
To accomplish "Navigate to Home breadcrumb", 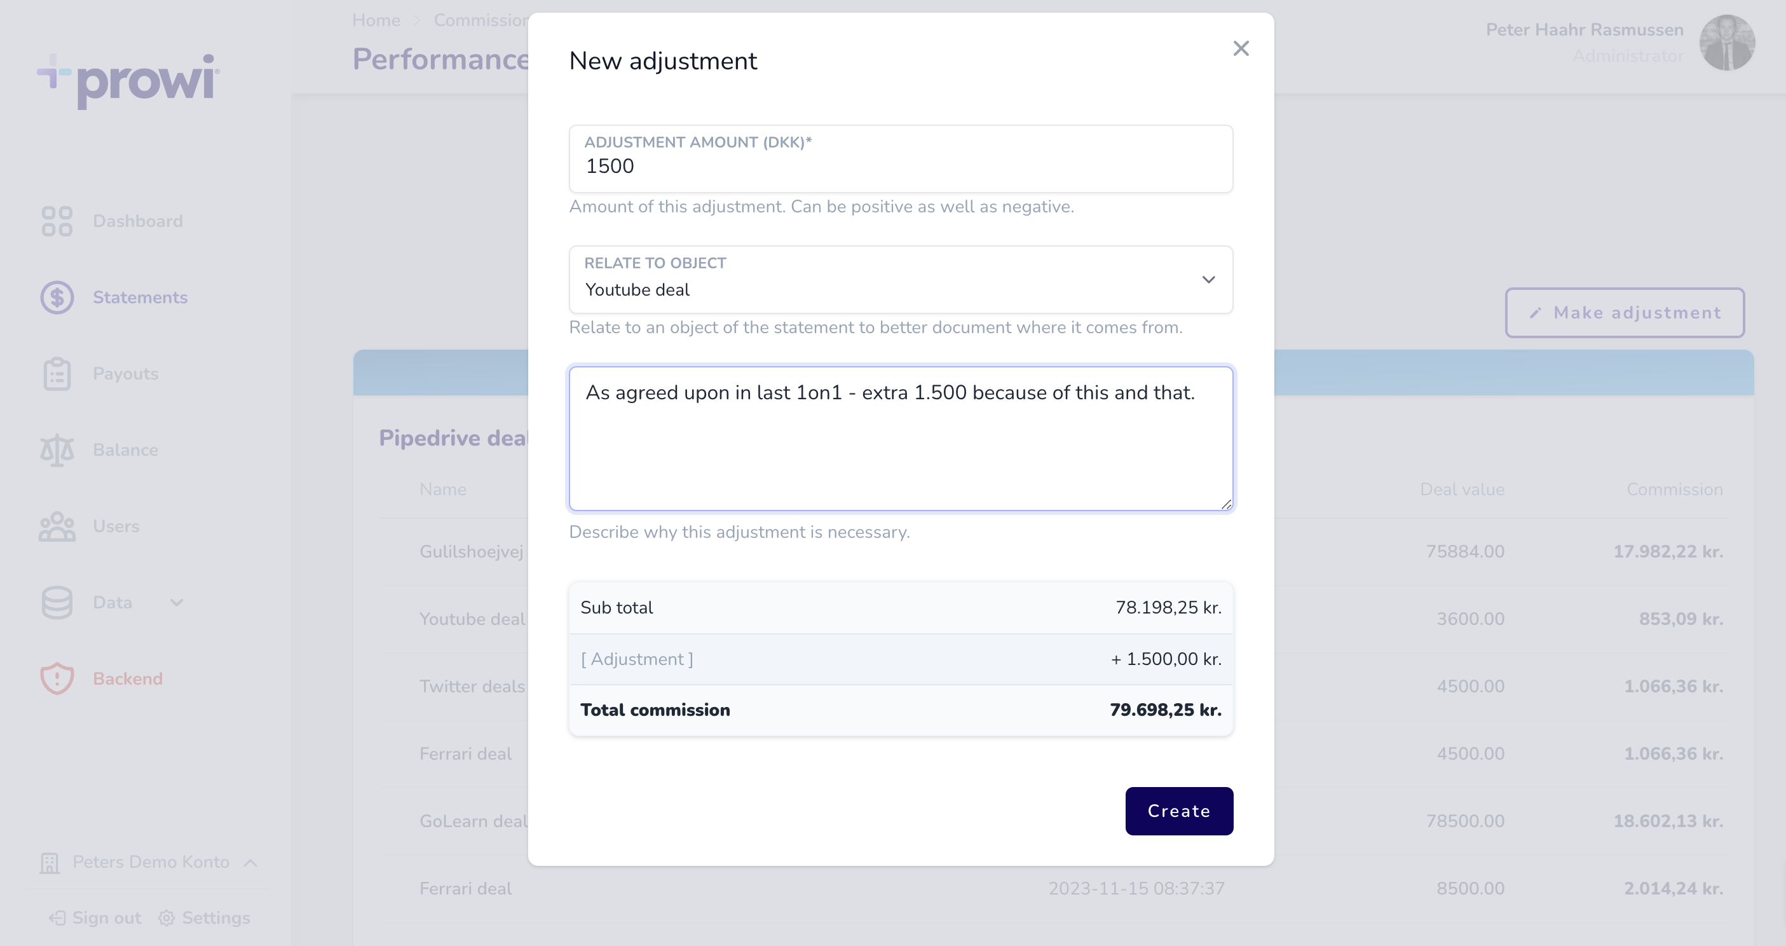I will pos(376,20).
